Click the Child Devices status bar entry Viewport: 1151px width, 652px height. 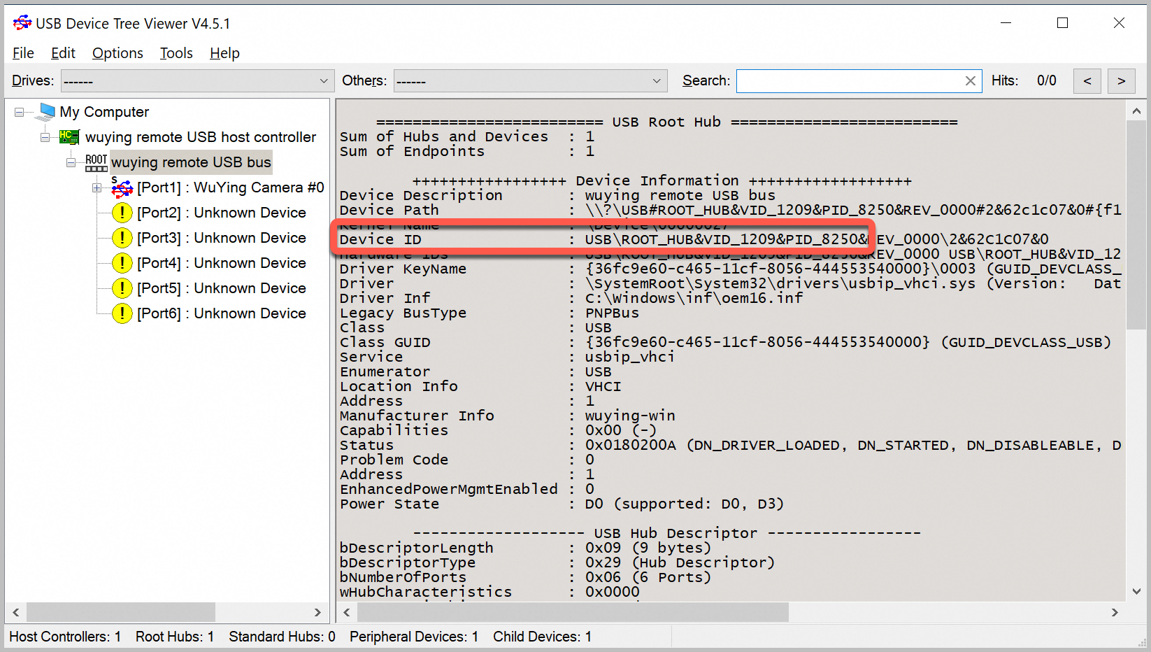point(542,637)
